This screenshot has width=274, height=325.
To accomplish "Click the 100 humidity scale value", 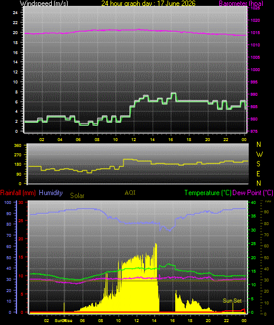I will pos(8,202).
